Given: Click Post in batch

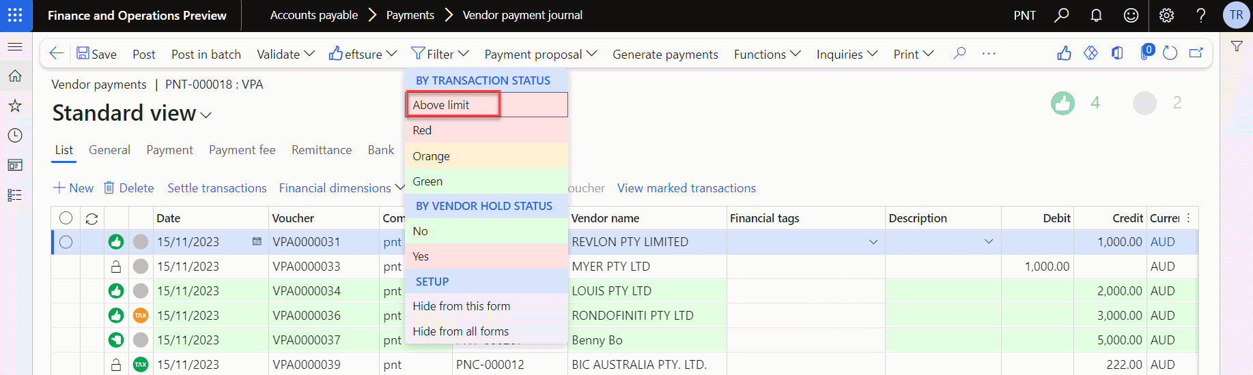Looking at the screenshot, I should pos(206,54).
